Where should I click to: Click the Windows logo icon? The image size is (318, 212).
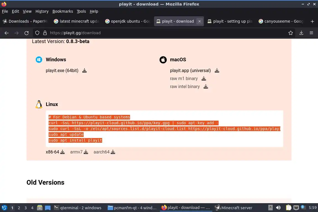(39, 60)
